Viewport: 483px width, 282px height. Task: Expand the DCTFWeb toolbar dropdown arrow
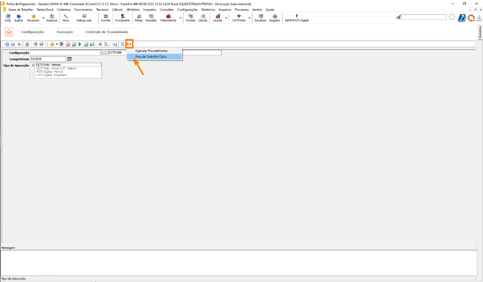[x=250, y=18]
